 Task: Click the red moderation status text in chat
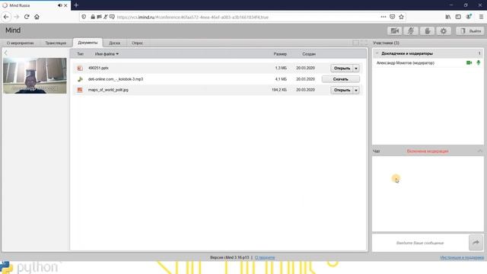(x=428, y=151)
